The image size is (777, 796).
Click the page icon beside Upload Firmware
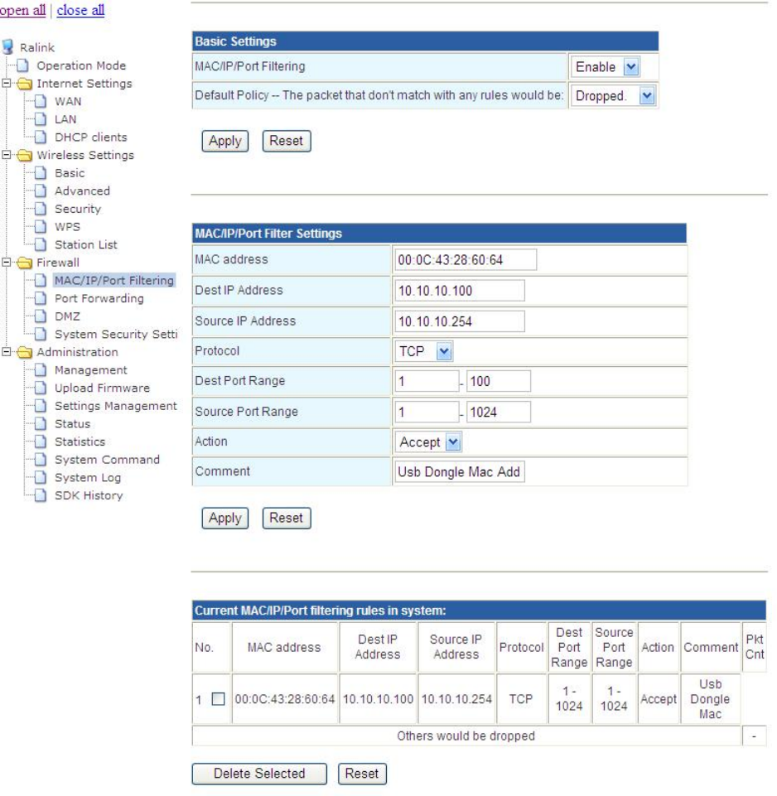click(41, 388)
